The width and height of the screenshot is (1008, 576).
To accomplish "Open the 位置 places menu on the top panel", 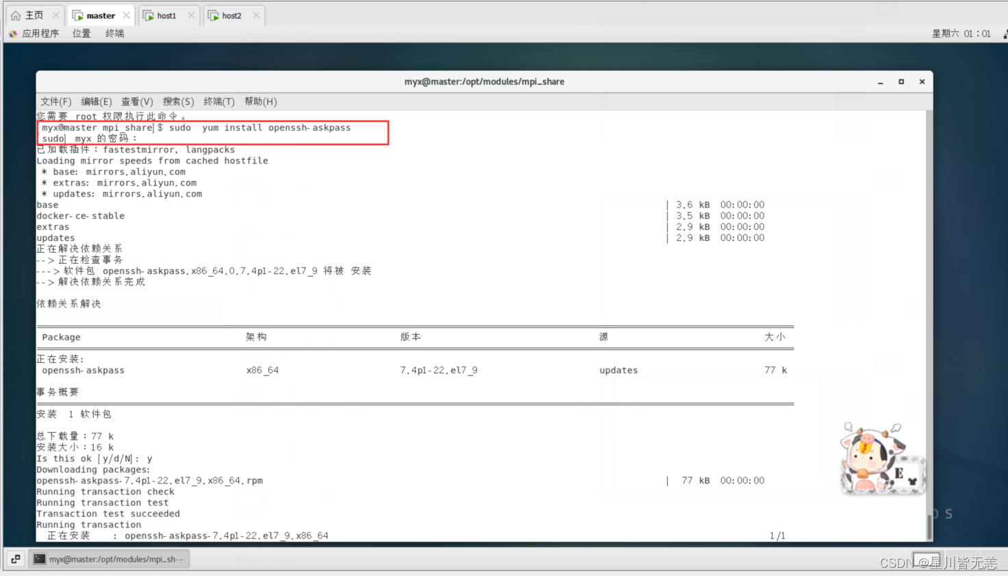I will pos(81,33).
